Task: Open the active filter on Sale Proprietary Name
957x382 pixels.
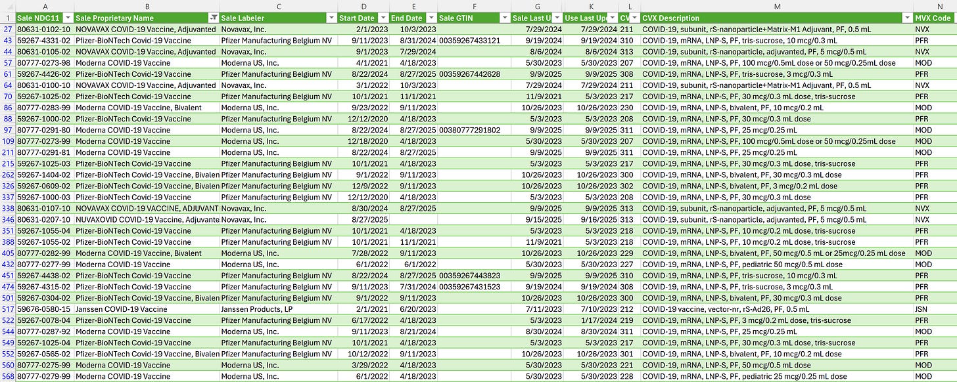Action: pyautogui.click(x=214, y=18)
